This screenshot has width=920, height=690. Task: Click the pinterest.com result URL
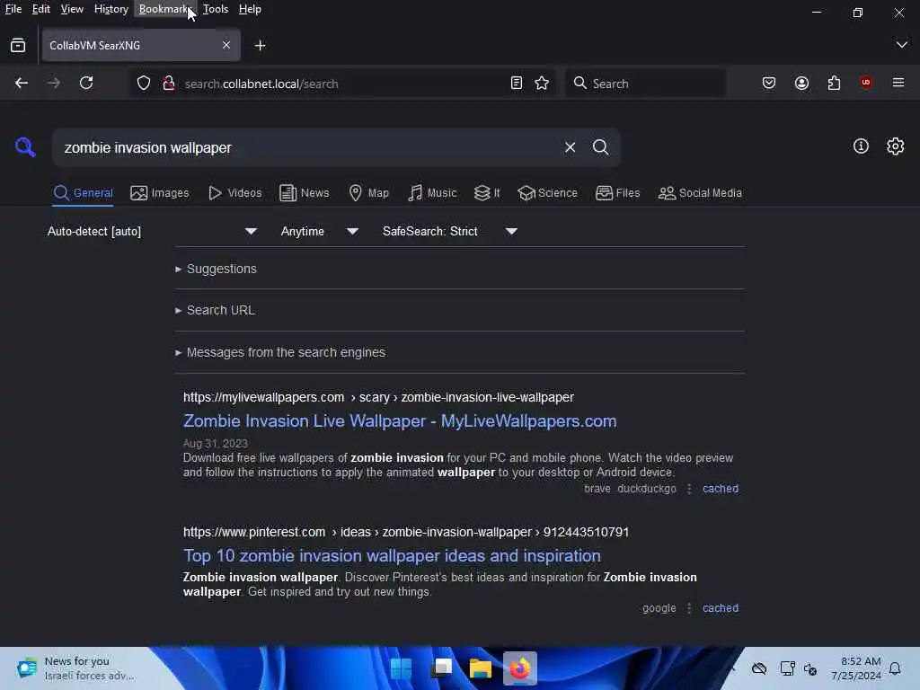coord(406,532)
